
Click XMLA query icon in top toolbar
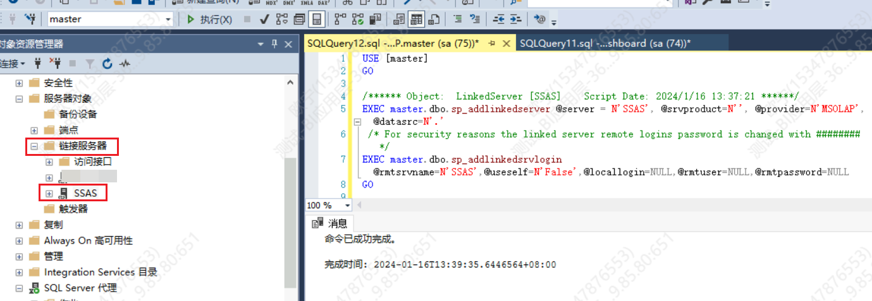pos(308,3)
